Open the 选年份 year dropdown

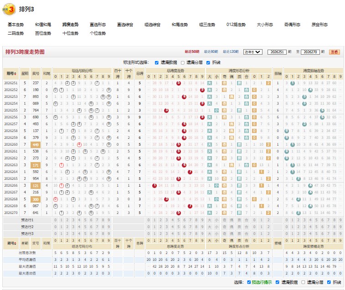click(253, 52)
